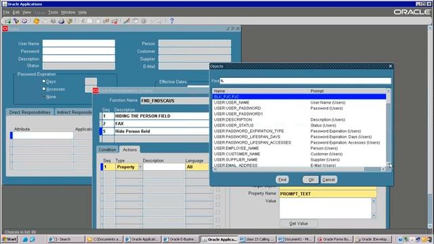Viewport: 434px width, 244px height.
Task: Click the Find flashlight toolbar icon
Action: pos(16,21)
